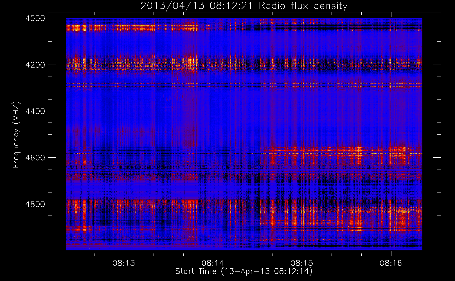Image resolution: width=455 pixels, height=281 pixels.
Task: Click the 08:15 time tick label
Action: pyautogui.click(x=302, y=263)
